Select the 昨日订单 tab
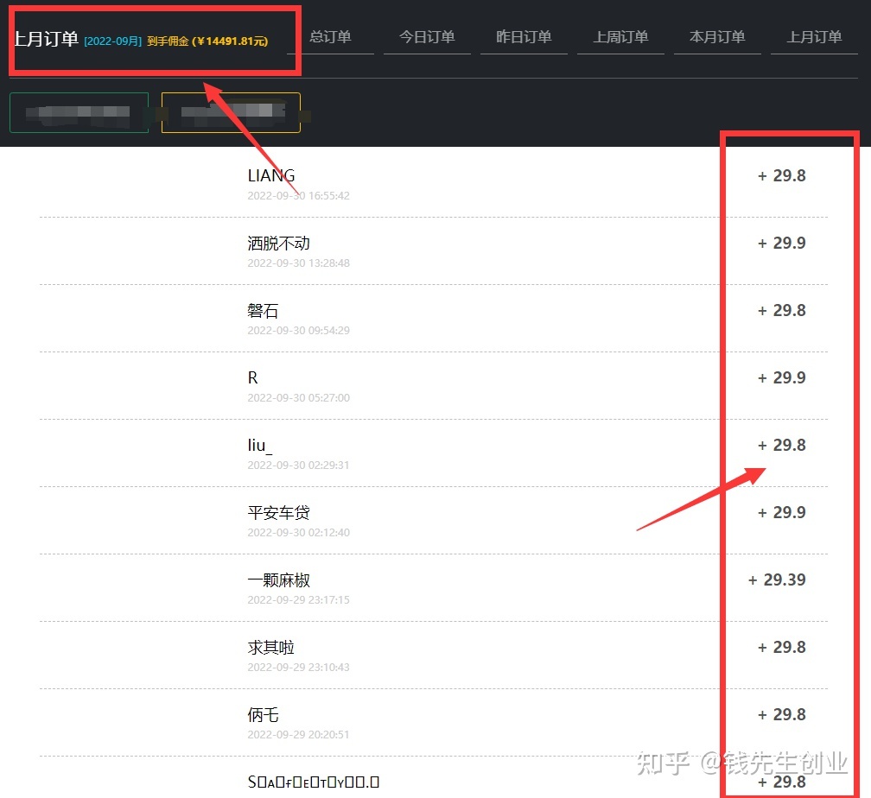Image resolution: width=871 pixels, height=798 pixels. pos(524,37)
